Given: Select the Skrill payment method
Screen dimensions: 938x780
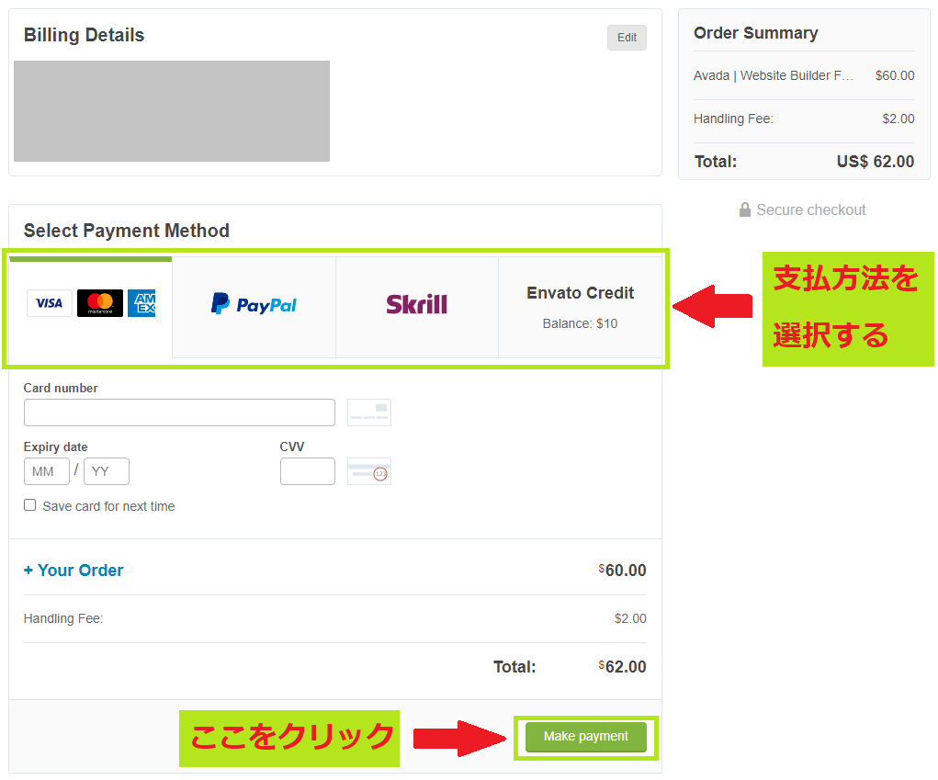Looking at the screenshot, I should (x=416, y=306).
